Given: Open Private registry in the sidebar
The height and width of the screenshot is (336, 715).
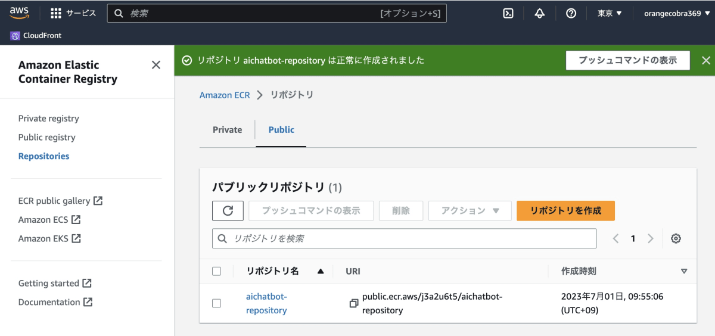Looking at the screenshot, I should 48,119.
